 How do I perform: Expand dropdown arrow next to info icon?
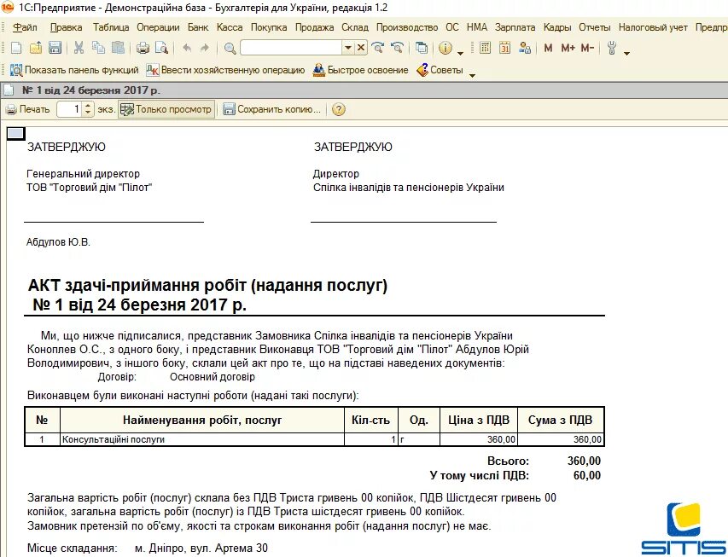point(460,53)
